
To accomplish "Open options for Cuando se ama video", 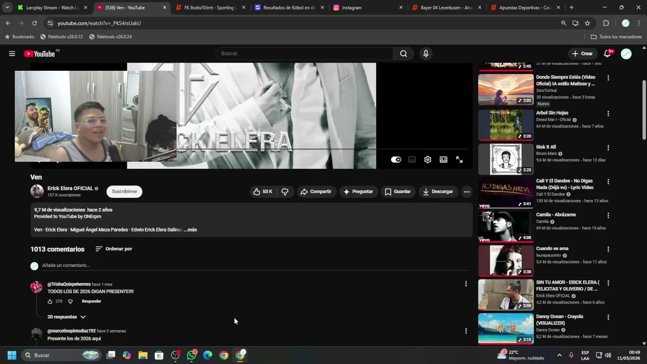I will click(x=608, y=249).
